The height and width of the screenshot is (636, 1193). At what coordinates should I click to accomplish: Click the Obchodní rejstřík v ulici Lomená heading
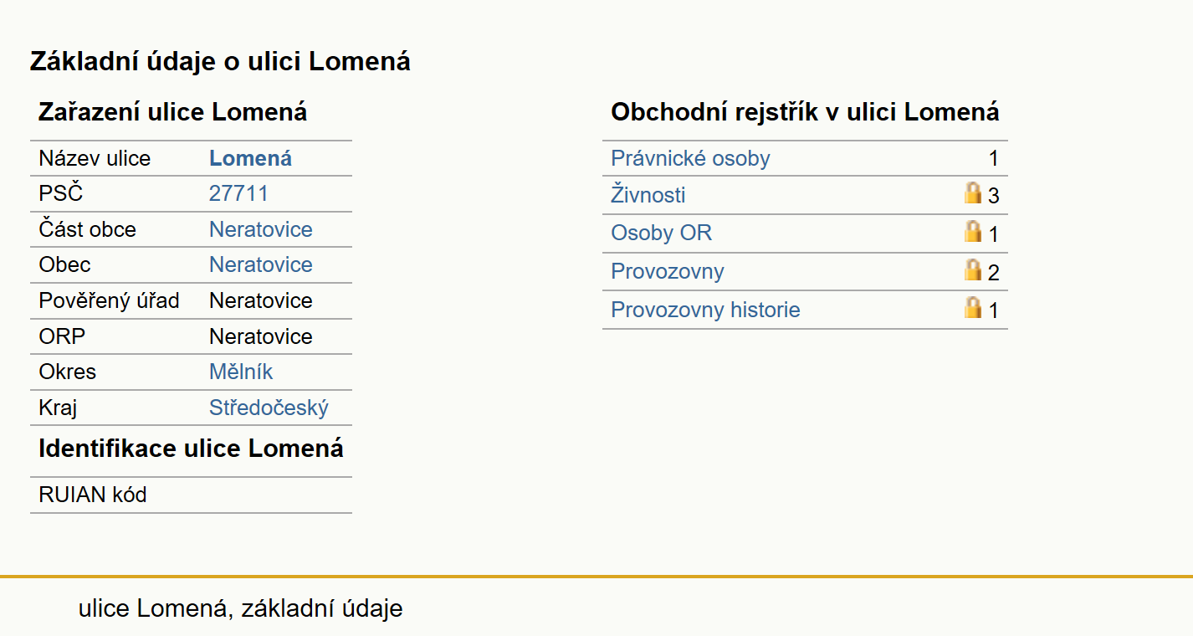click(805, 111)
